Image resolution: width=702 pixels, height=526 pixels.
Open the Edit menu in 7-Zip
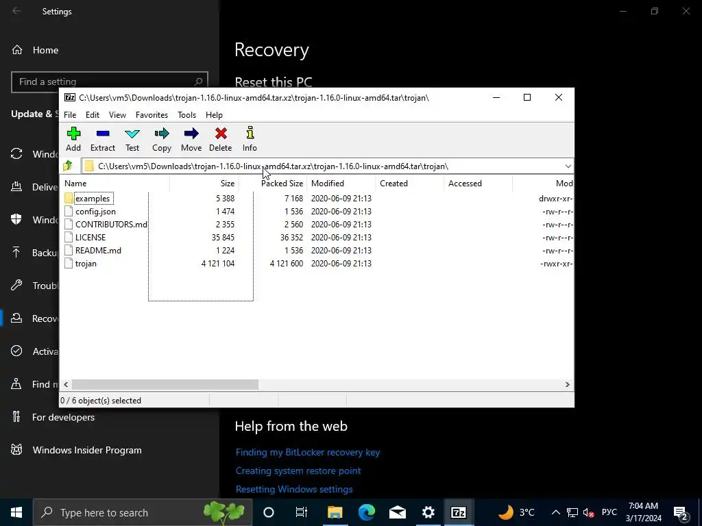93,115
